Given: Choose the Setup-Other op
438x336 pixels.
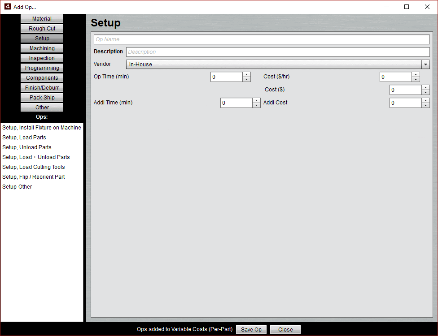Looking at the screenshot, I should click(x=17, y=186).
